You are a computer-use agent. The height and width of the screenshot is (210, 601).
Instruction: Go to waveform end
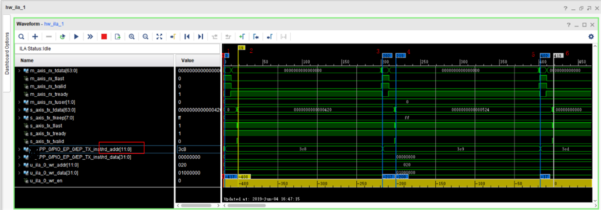coord(200,37)
